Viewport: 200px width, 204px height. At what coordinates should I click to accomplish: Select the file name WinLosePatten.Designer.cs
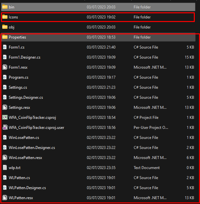pyautogui.click(x=32, y=148)
